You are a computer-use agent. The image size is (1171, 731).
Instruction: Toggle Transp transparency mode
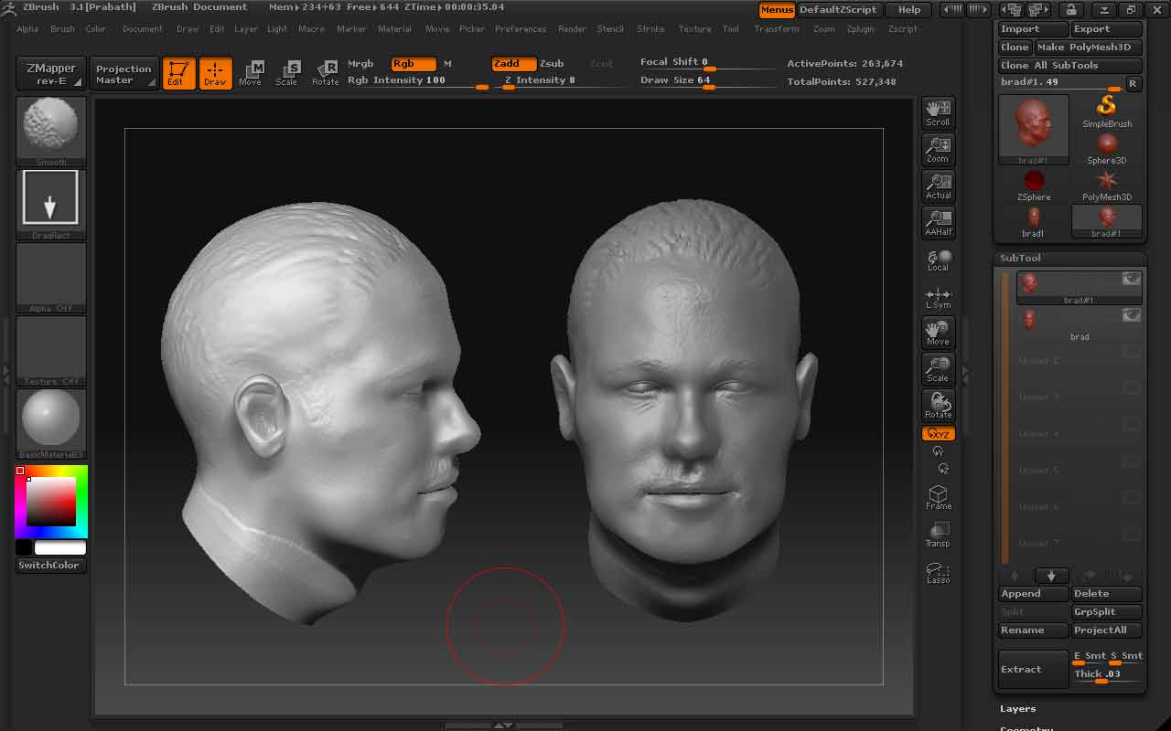coord(938,535)
